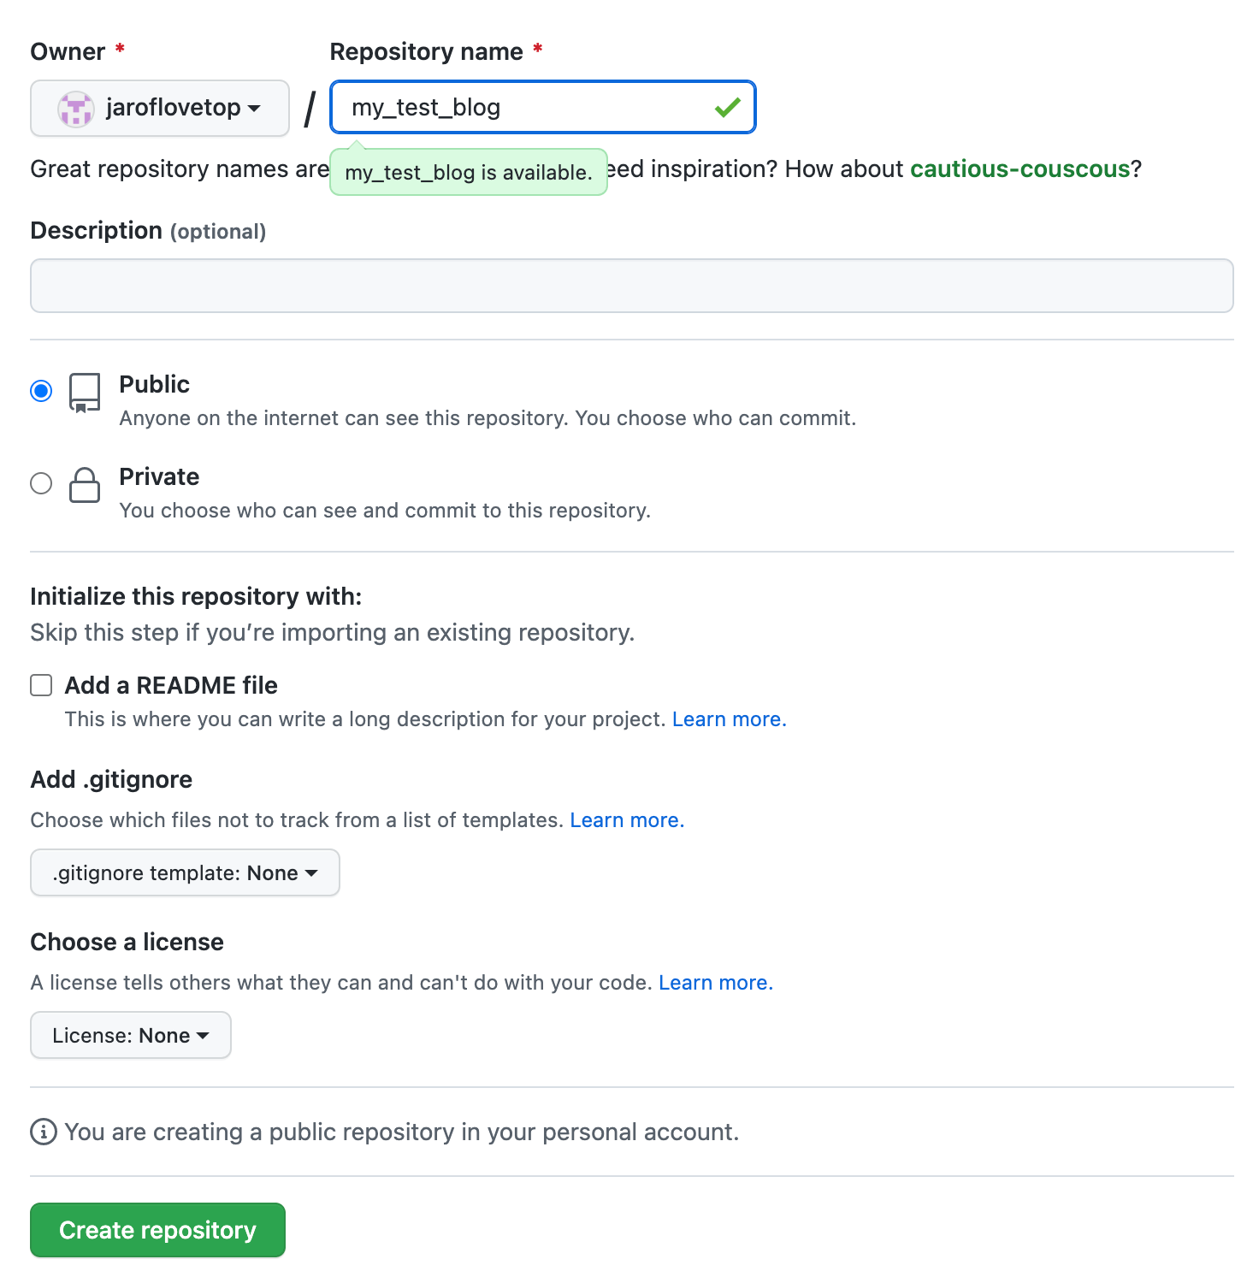This screenshot has height=1283, width=1247.
Task: Open the Owner jaroflovetop dropdown
Action: pos(160,108)
